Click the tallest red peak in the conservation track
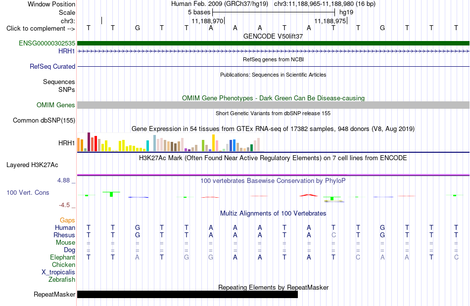470x306 pixels. point(309,195)
